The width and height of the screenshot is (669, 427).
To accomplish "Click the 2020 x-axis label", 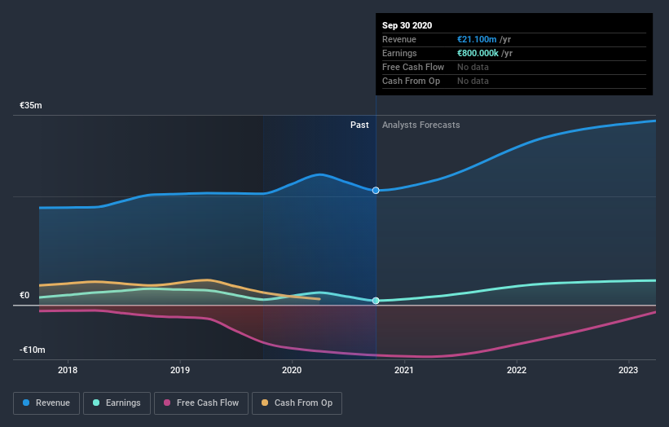I will (x=292, y=370).
